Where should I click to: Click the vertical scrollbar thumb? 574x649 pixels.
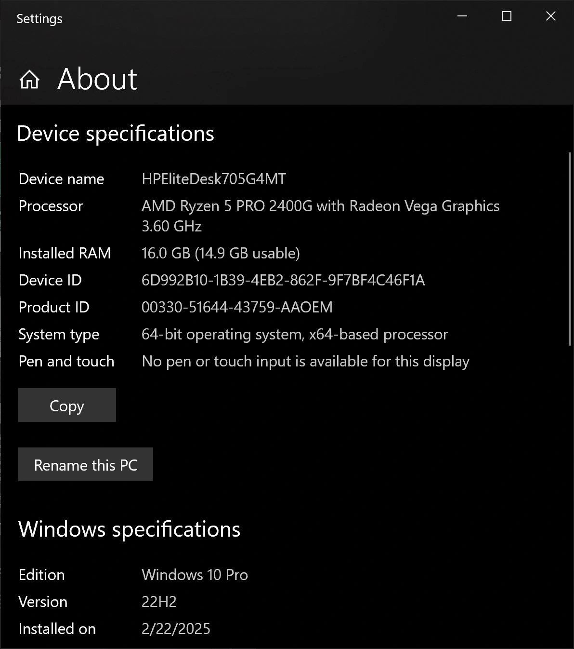(x=570, y=249)
